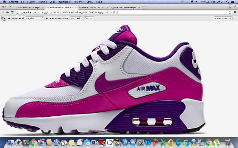Screen dimensions: 238x148
Task: Open Mission Control from the dock
Action: coord(26,143)
